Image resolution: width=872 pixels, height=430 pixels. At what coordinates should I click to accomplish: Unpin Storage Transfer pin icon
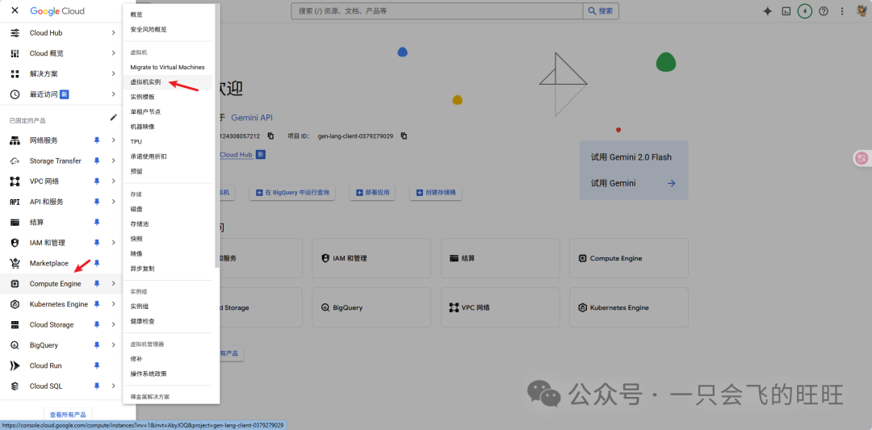click(97, 161)
